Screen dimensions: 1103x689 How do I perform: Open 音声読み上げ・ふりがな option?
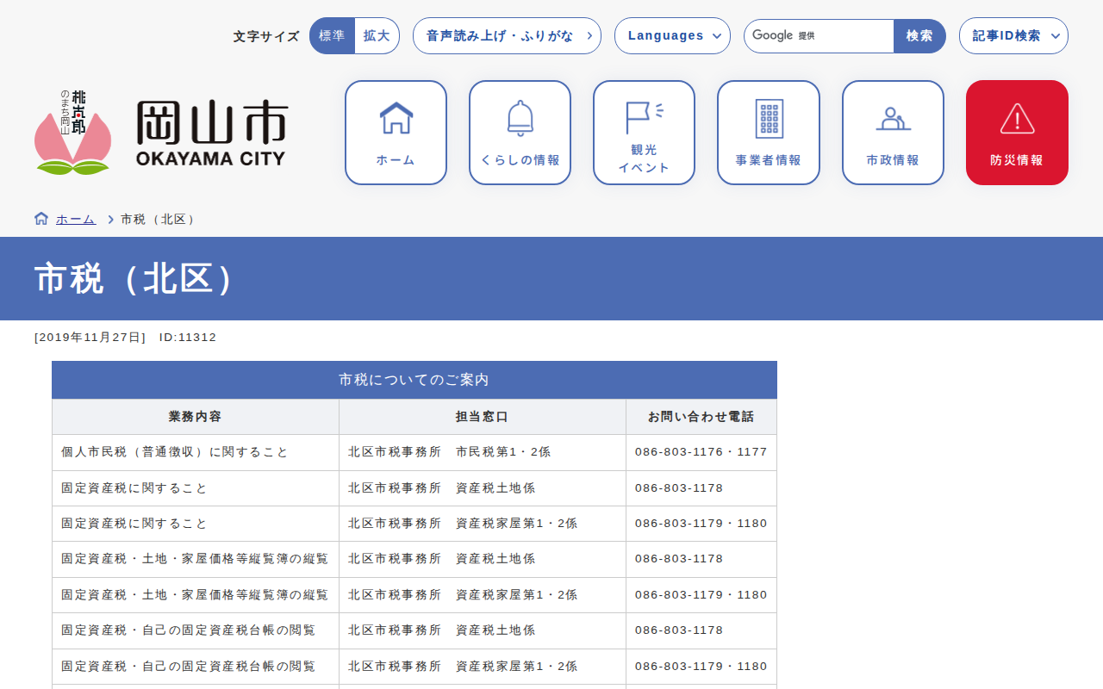point(507,36)
